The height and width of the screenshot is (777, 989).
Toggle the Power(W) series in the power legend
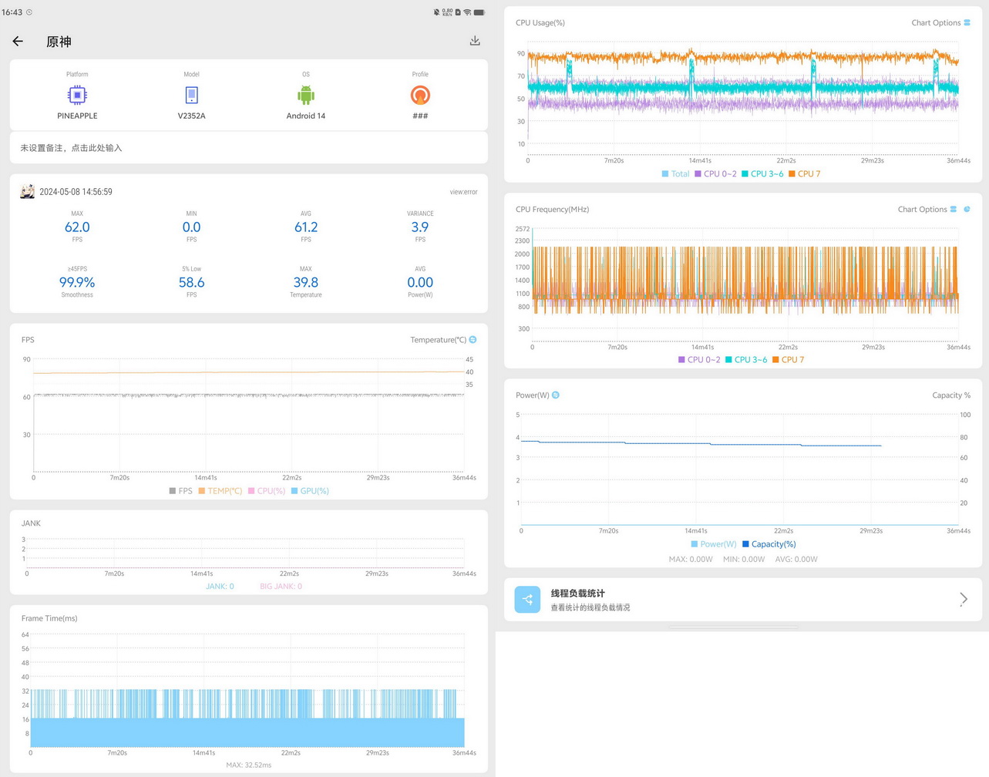point(714,544)
